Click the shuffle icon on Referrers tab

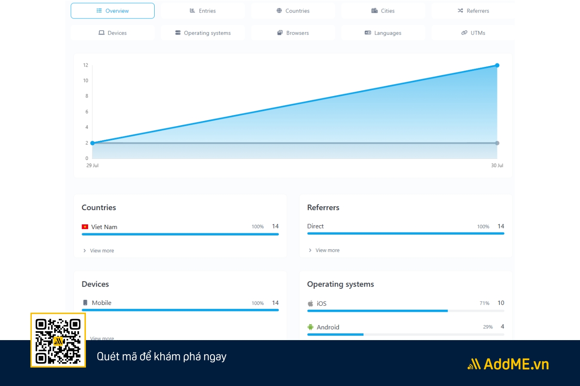pos(461,11)
